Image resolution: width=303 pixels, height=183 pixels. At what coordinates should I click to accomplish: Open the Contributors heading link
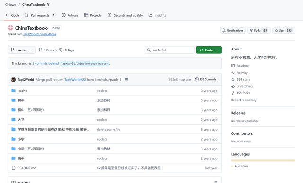coord(242,133)
